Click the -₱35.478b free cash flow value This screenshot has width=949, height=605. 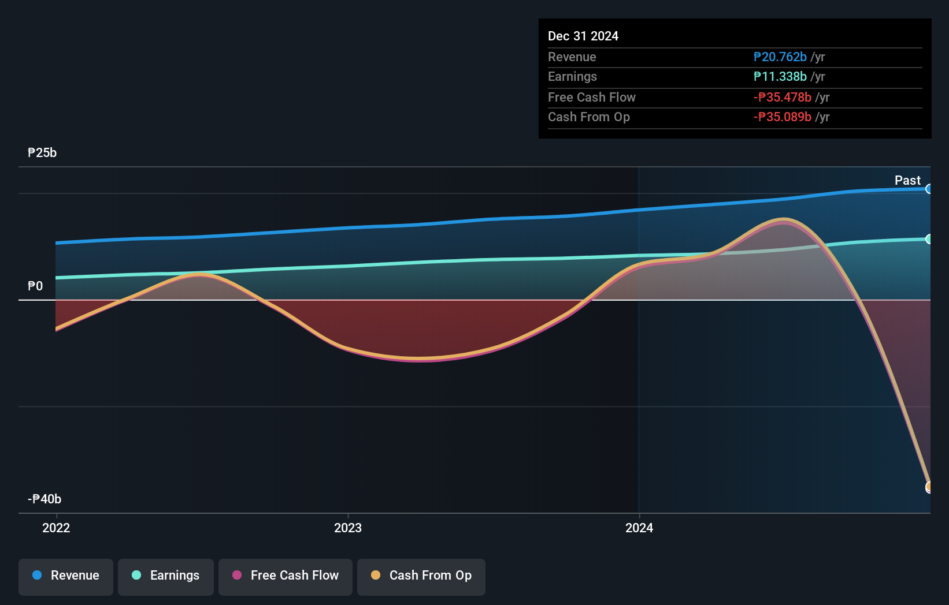pyautogui.click(x=783, y=97)
